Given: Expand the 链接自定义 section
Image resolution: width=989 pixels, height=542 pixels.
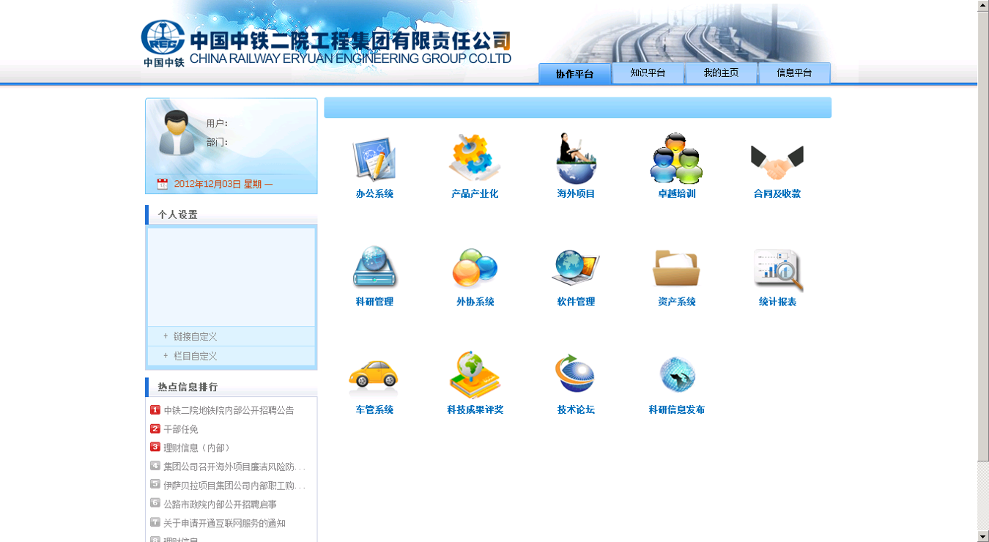Looking at the screenshot, I should coord(195,336).
